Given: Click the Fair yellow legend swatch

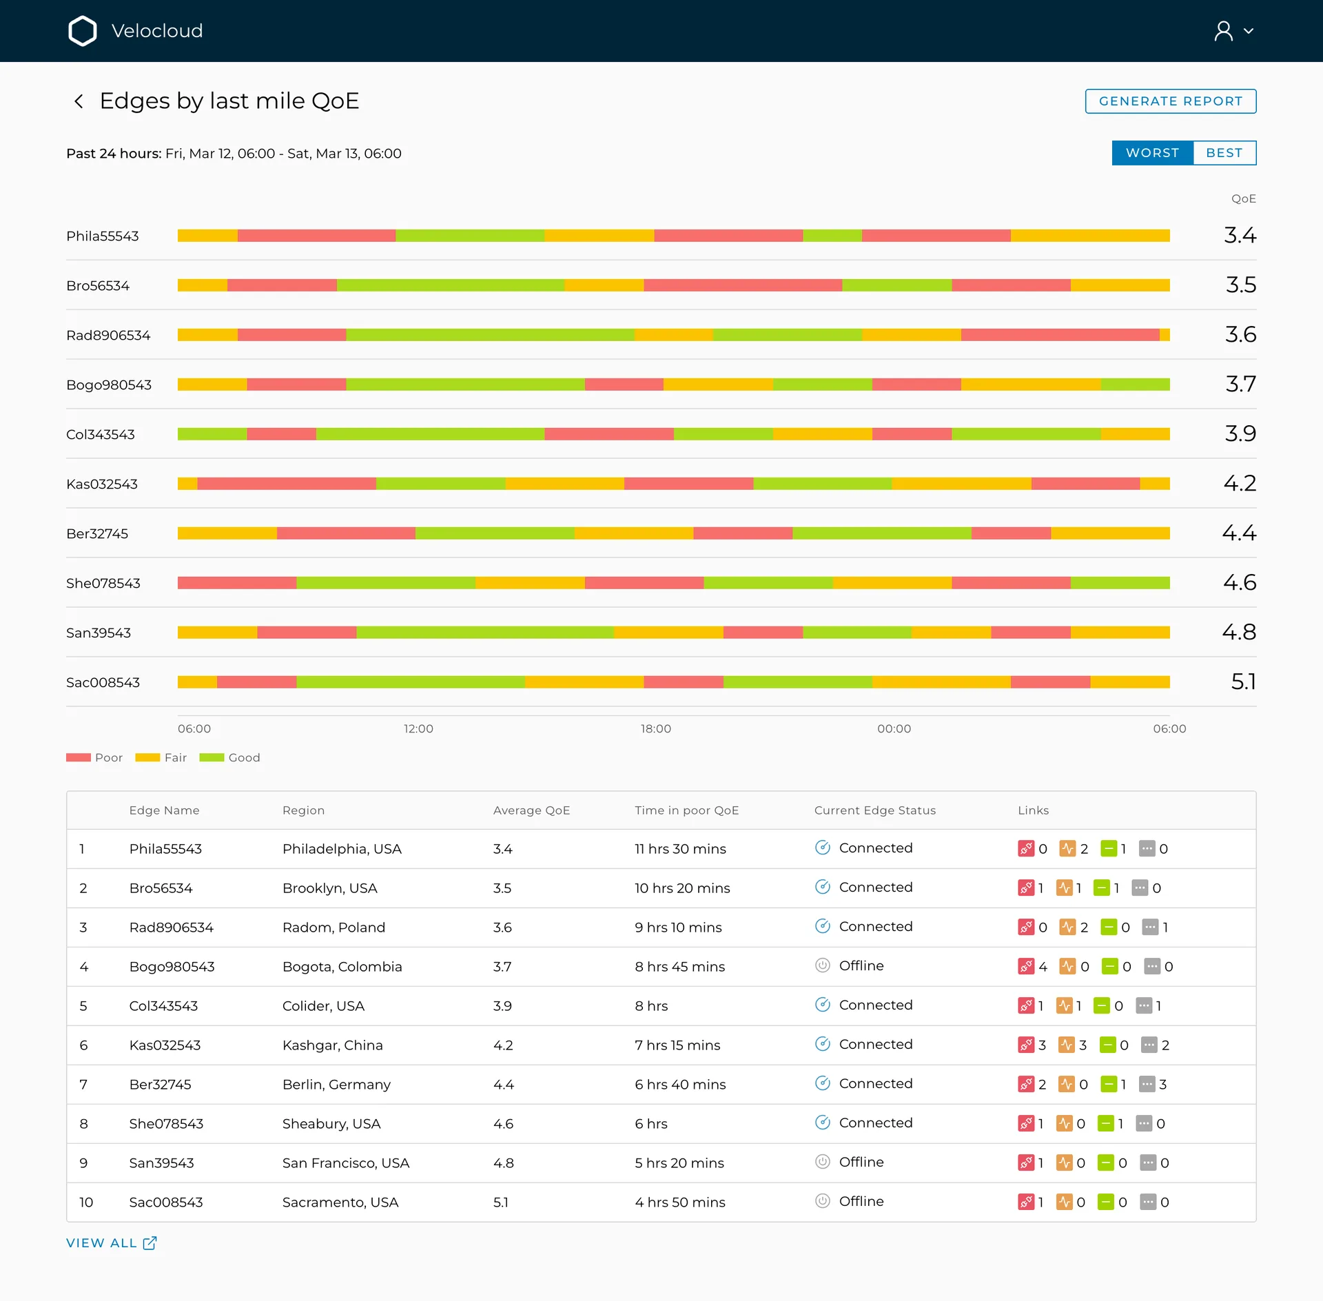Looking at the screenshot, I should pos(147,757).
